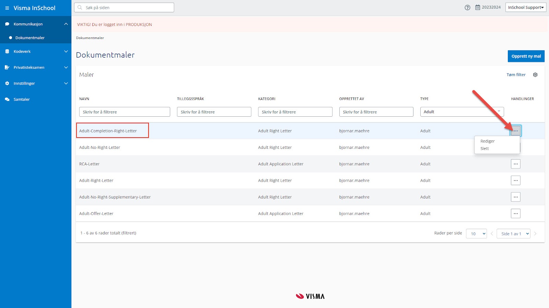Open actions menu for Adult-No-Right-Supplementary-Letter
549x308 pixels.
[516, 197]
